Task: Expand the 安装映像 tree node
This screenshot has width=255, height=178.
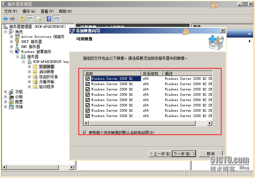Action: (x=29, y=67)
